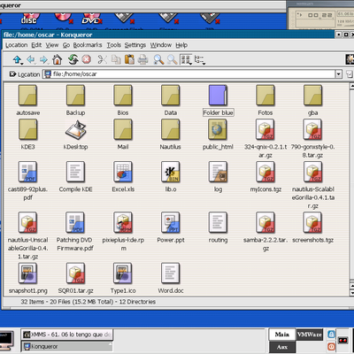
Task: Cut selection with scissors icon
Action: 103,59
